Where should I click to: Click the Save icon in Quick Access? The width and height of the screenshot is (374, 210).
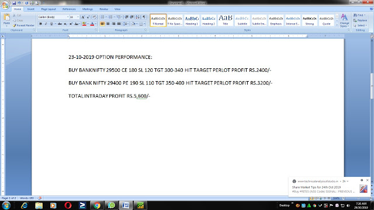[x=14, y=3]
